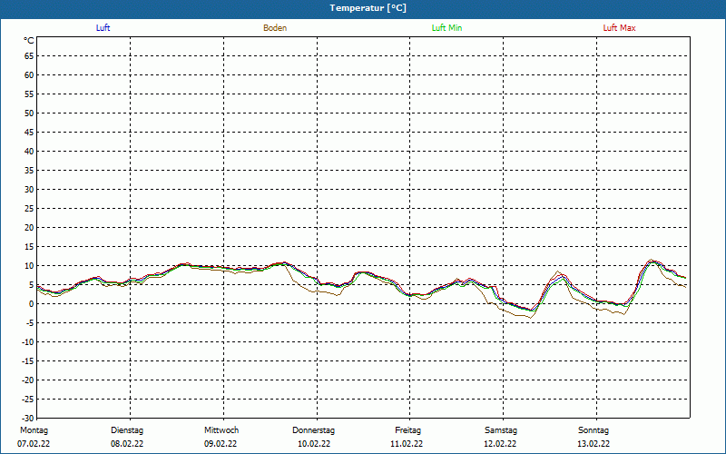Click the 'Dienstag' day label
Viewport: 726px width, 454px height.
coord(127,430)
